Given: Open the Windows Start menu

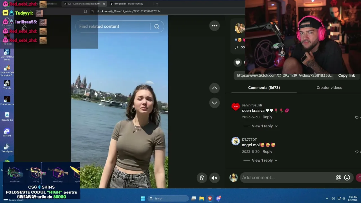Looking at the screenshot, I should pos(143,198).
